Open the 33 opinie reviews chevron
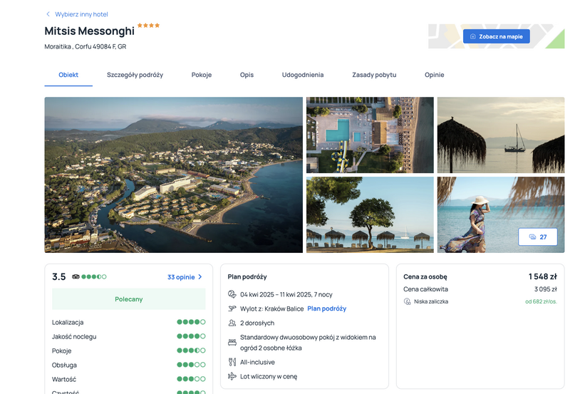The image size is (570, 394). tap(200, 277)
